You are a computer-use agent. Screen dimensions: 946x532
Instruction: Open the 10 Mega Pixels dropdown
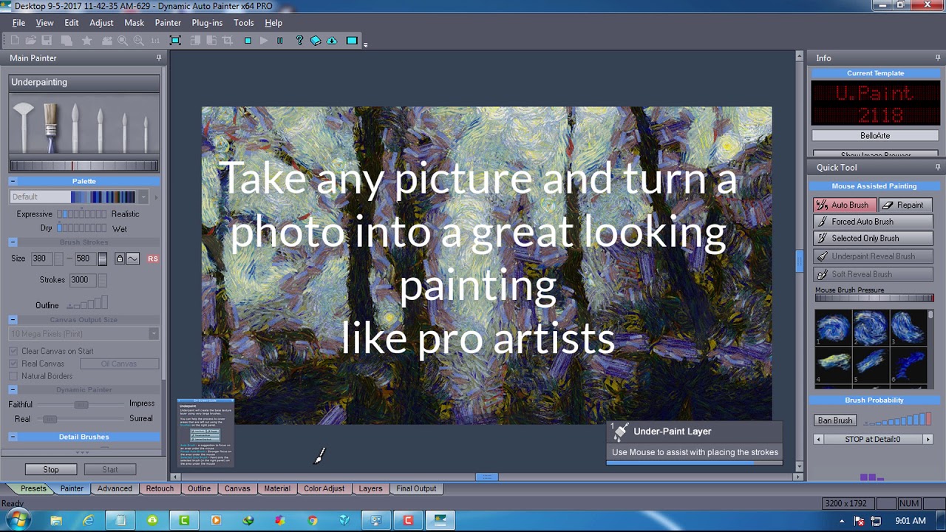click(x=153, y=334)
